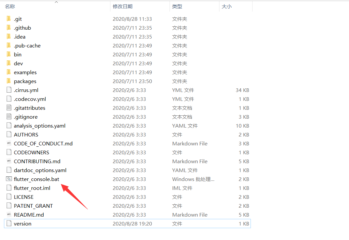Screen dimensions: 349x240
Task: Select the LICENSE file name
Action: 23,197
